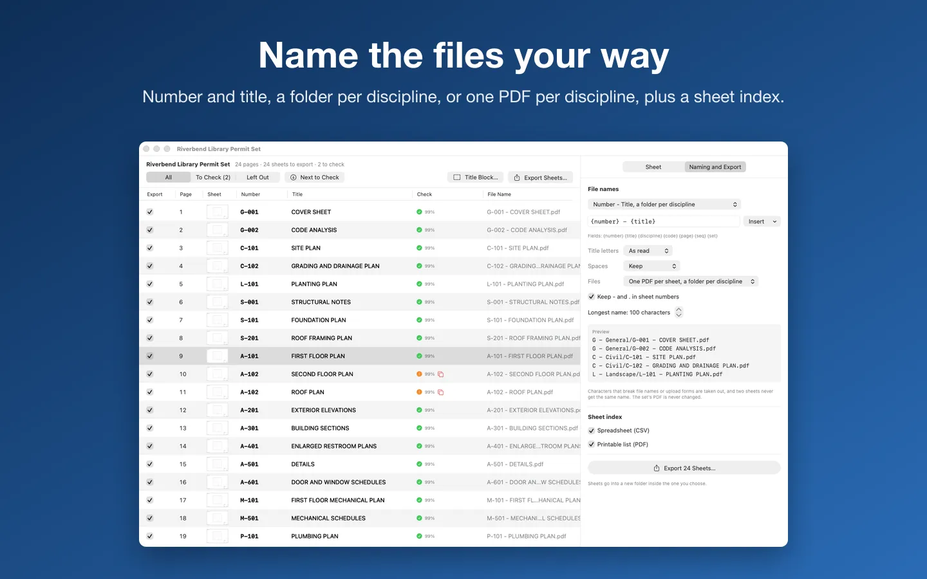Screen dimensions: 927x579
Task: Filter to Left Out sheets
Action: click(257, 178)
